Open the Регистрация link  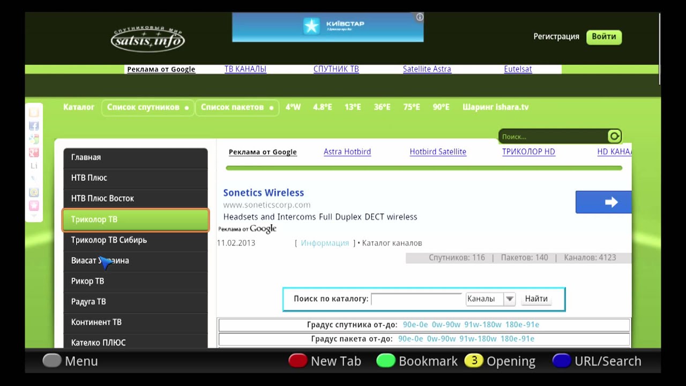coord(556,36)
